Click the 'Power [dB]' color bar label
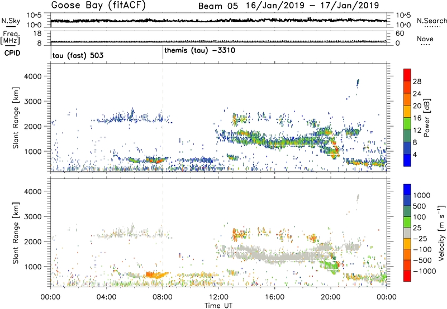The image size is (447, 309). point(426,118)
